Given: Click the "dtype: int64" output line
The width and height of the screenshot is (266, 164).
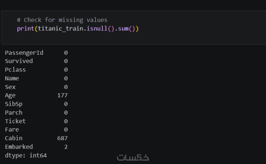Looking at the screenshot, I should tap(26, 155).
